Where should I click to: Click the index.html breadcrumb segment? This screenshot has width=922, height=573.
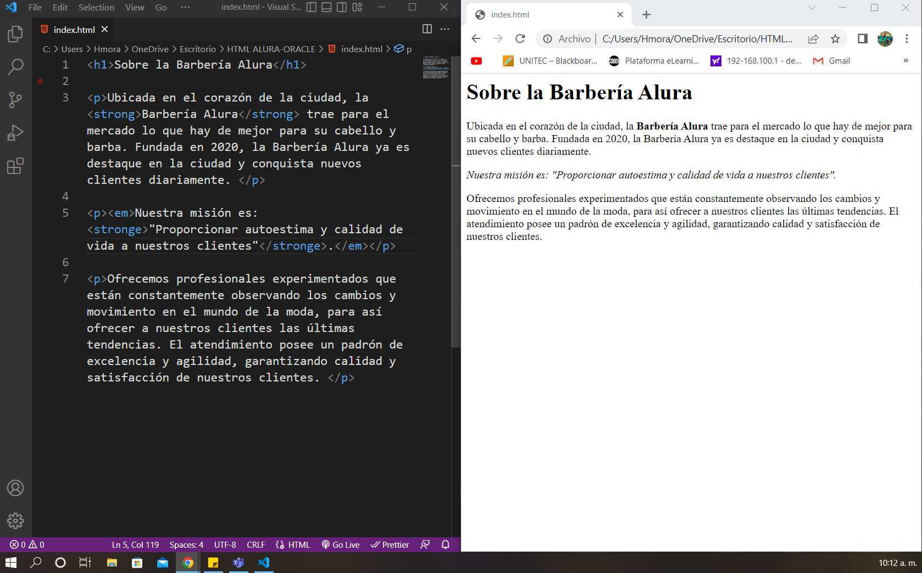click(x=356, y=49)
